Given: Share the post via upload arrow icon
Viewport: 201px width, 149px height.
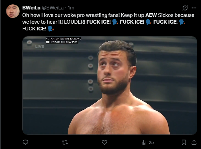Looking at the screenshot, I should click(194, 142).
